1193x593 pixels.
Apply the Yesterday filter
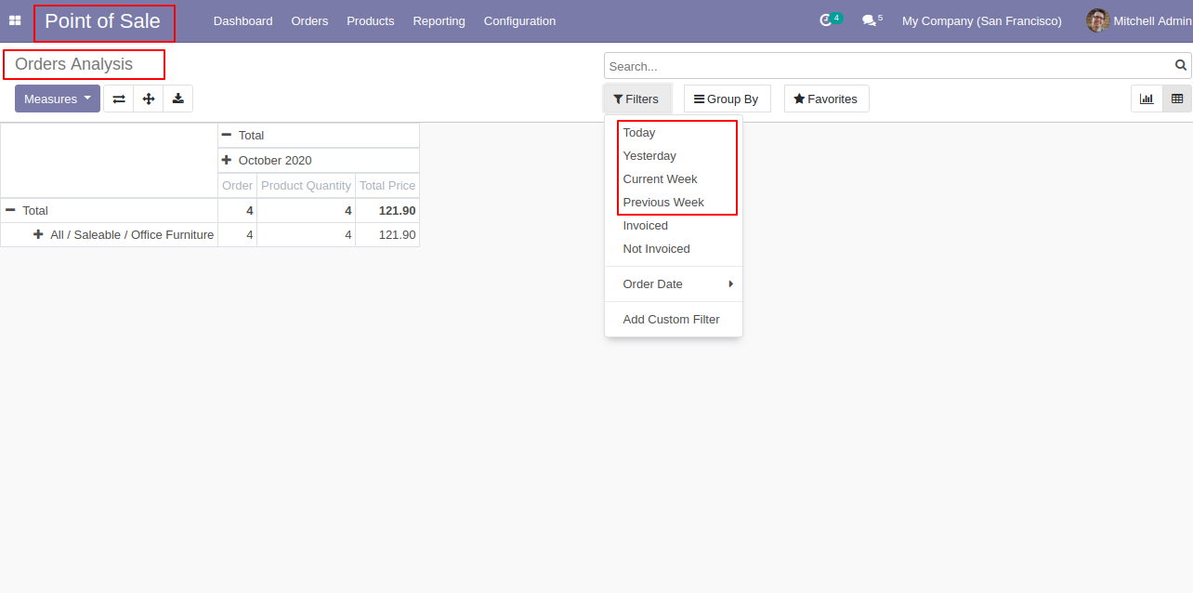(674, 156)
